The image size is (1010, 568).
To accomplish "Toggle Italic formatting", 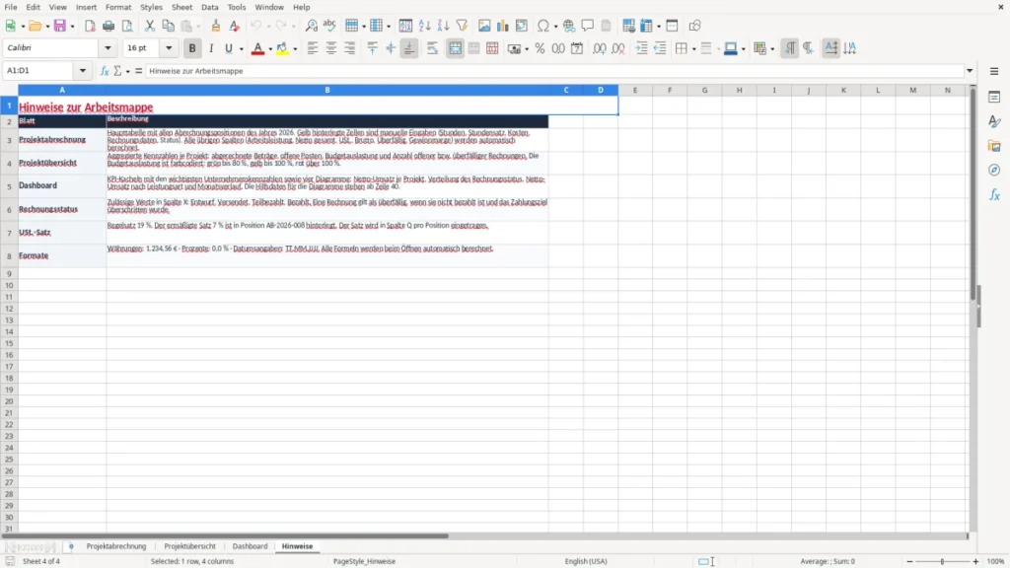I will (211, 48).
